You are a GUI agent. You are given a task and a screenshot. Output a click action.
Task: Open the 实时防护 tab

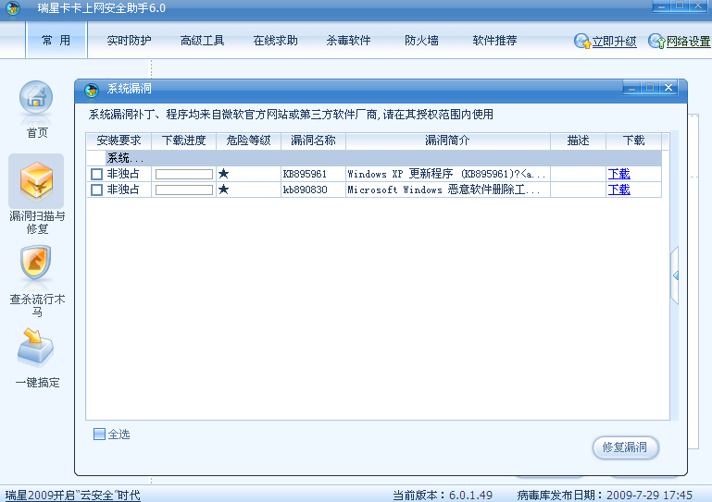click(129, 41)
